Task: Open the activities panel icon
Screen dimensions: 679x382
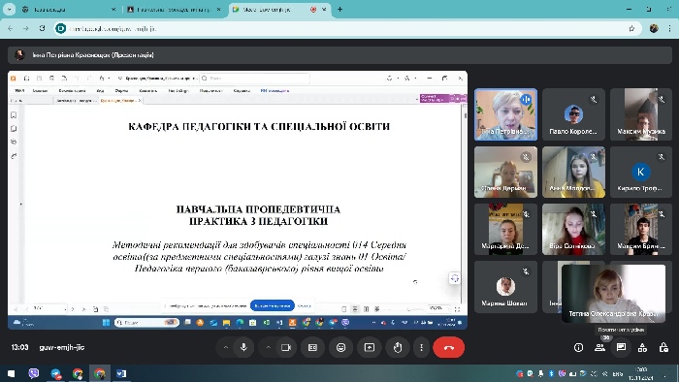Action: point(642,347)
